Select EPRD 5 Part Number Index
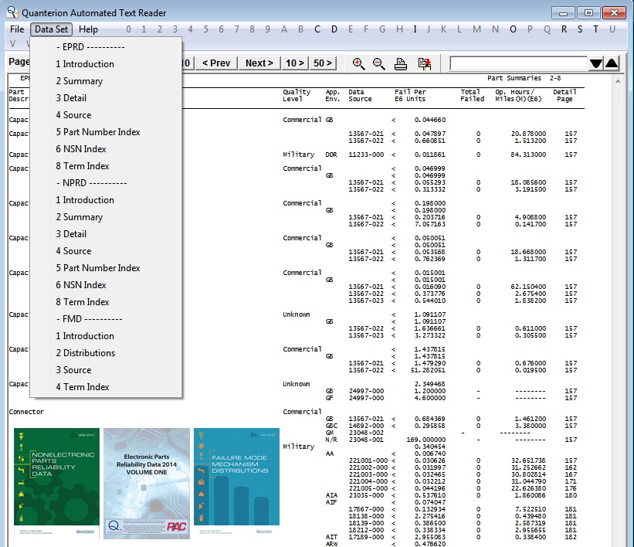 pos(98,132)
